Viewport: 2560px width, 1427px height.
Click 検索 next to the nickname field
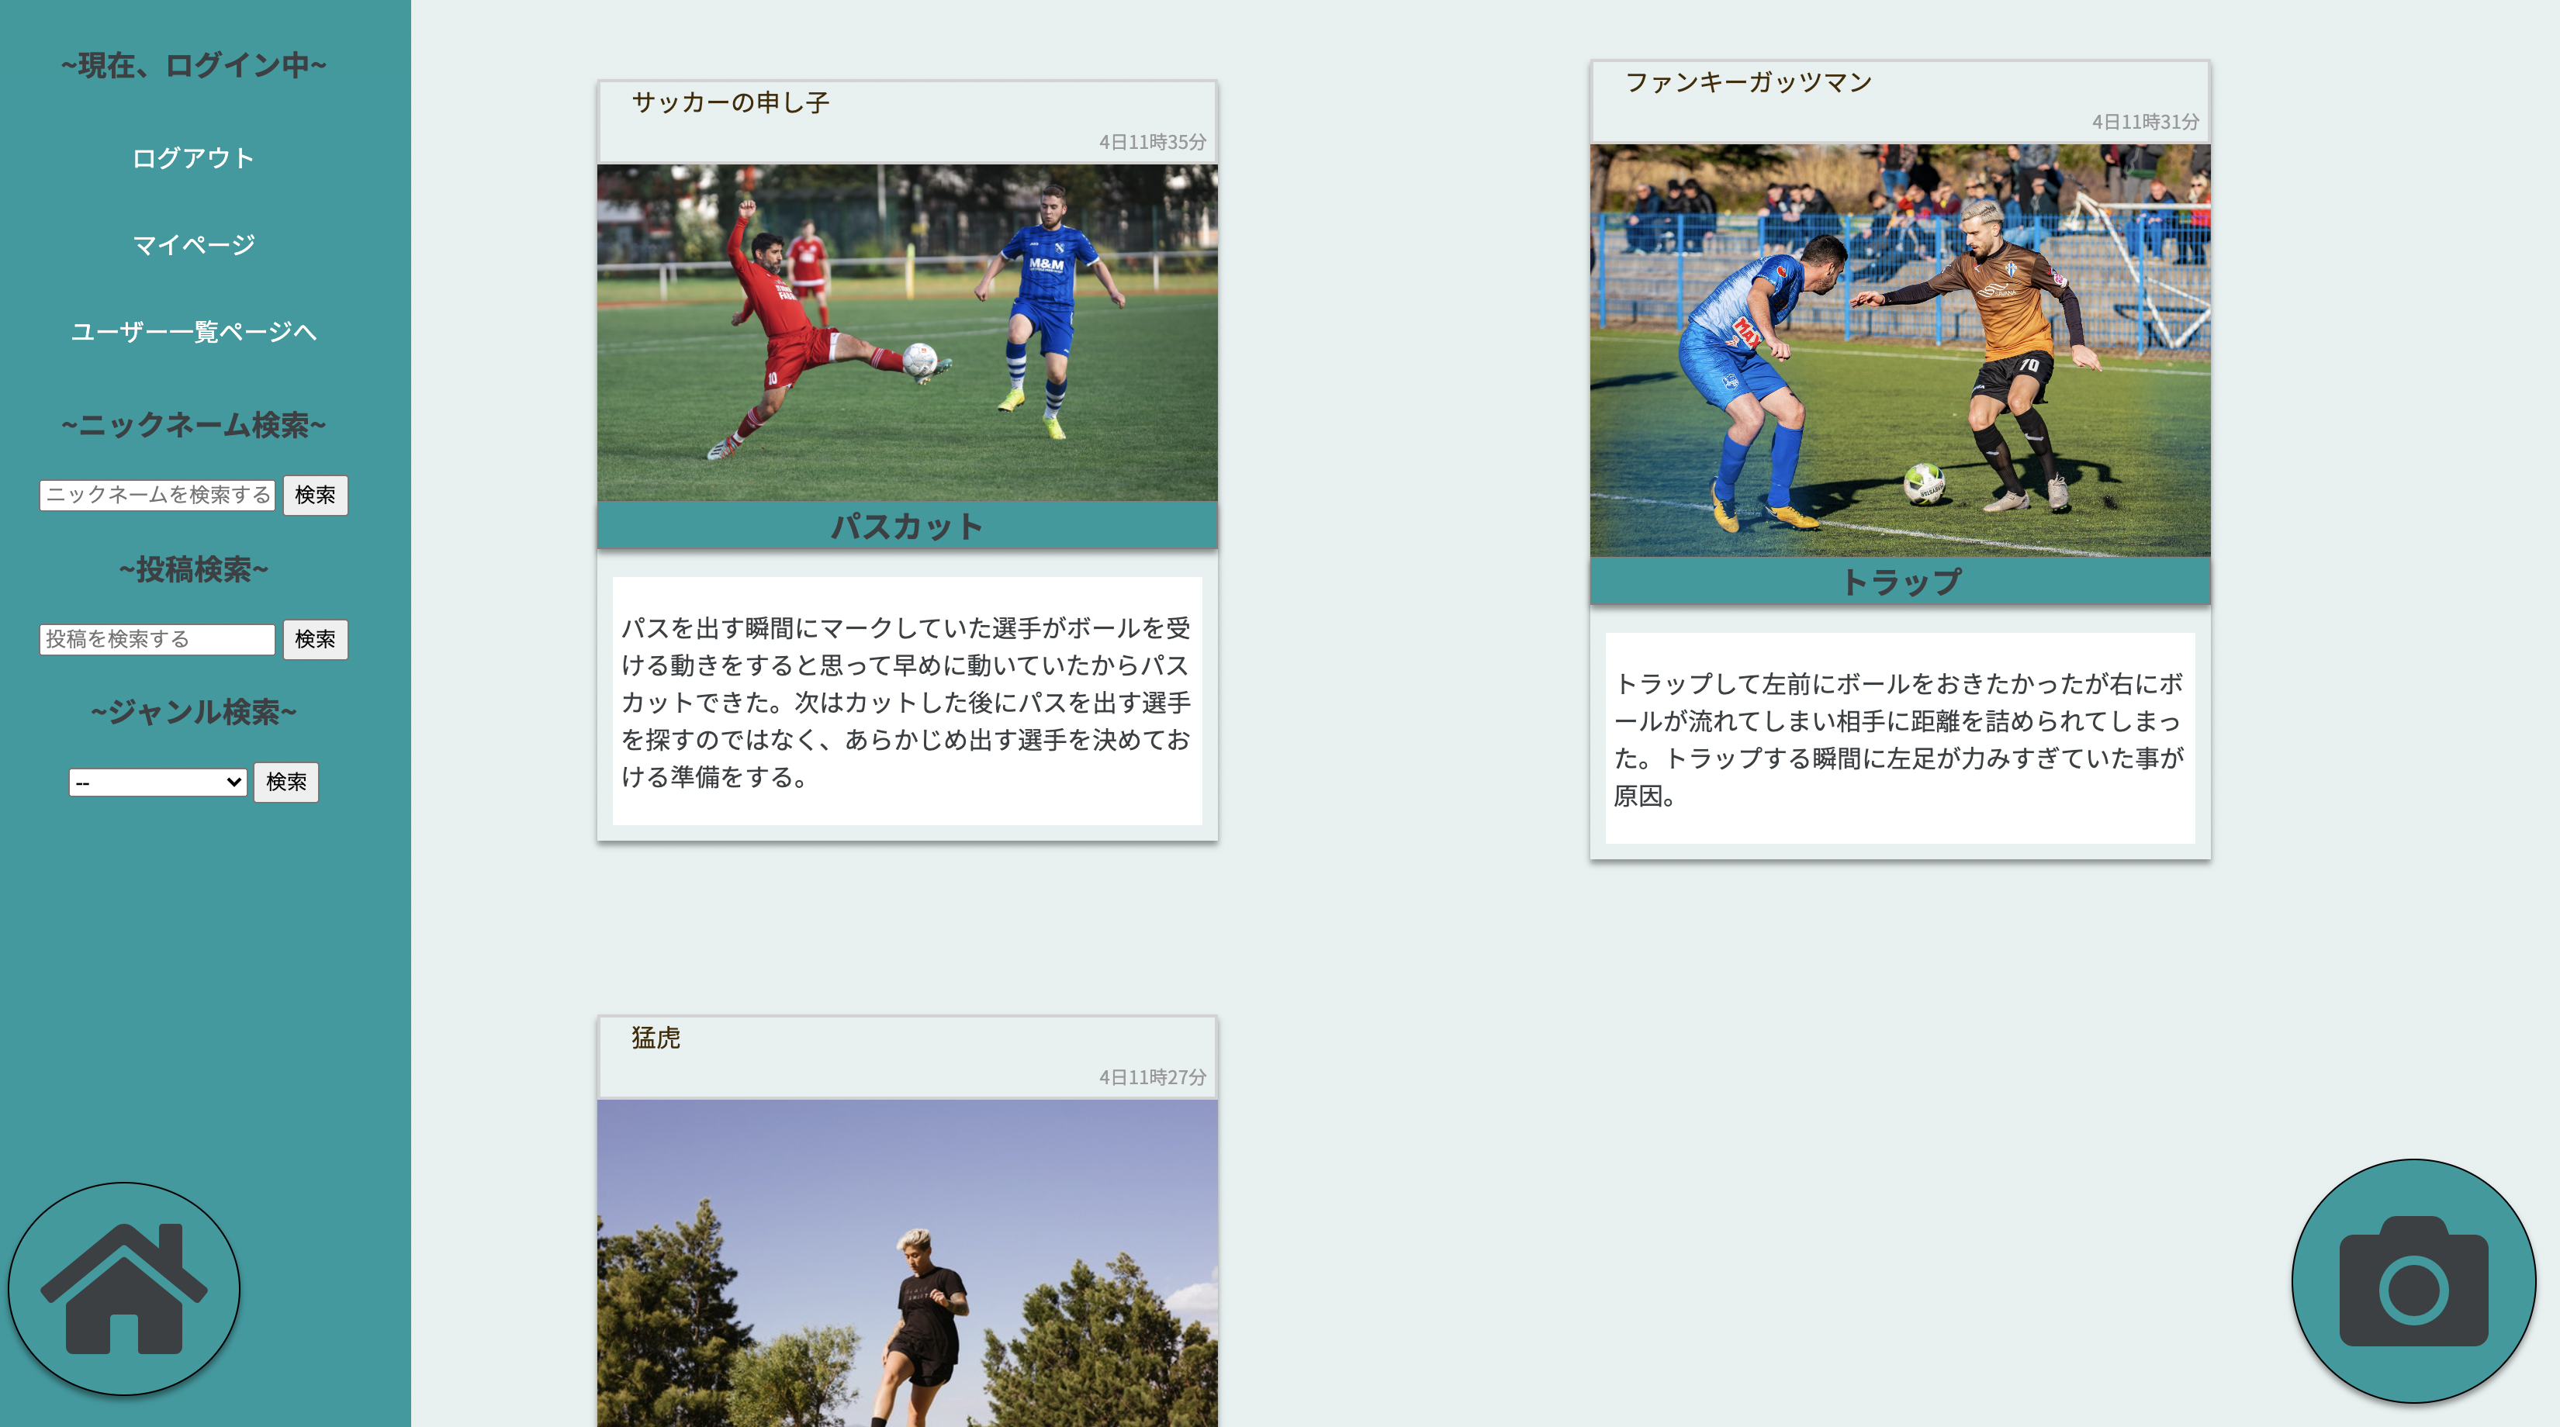tap(315, 495)
